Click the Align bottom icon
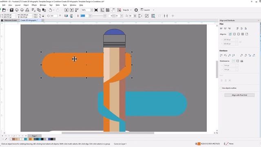Viewport: 261px width, 147px height. (246, 29)
